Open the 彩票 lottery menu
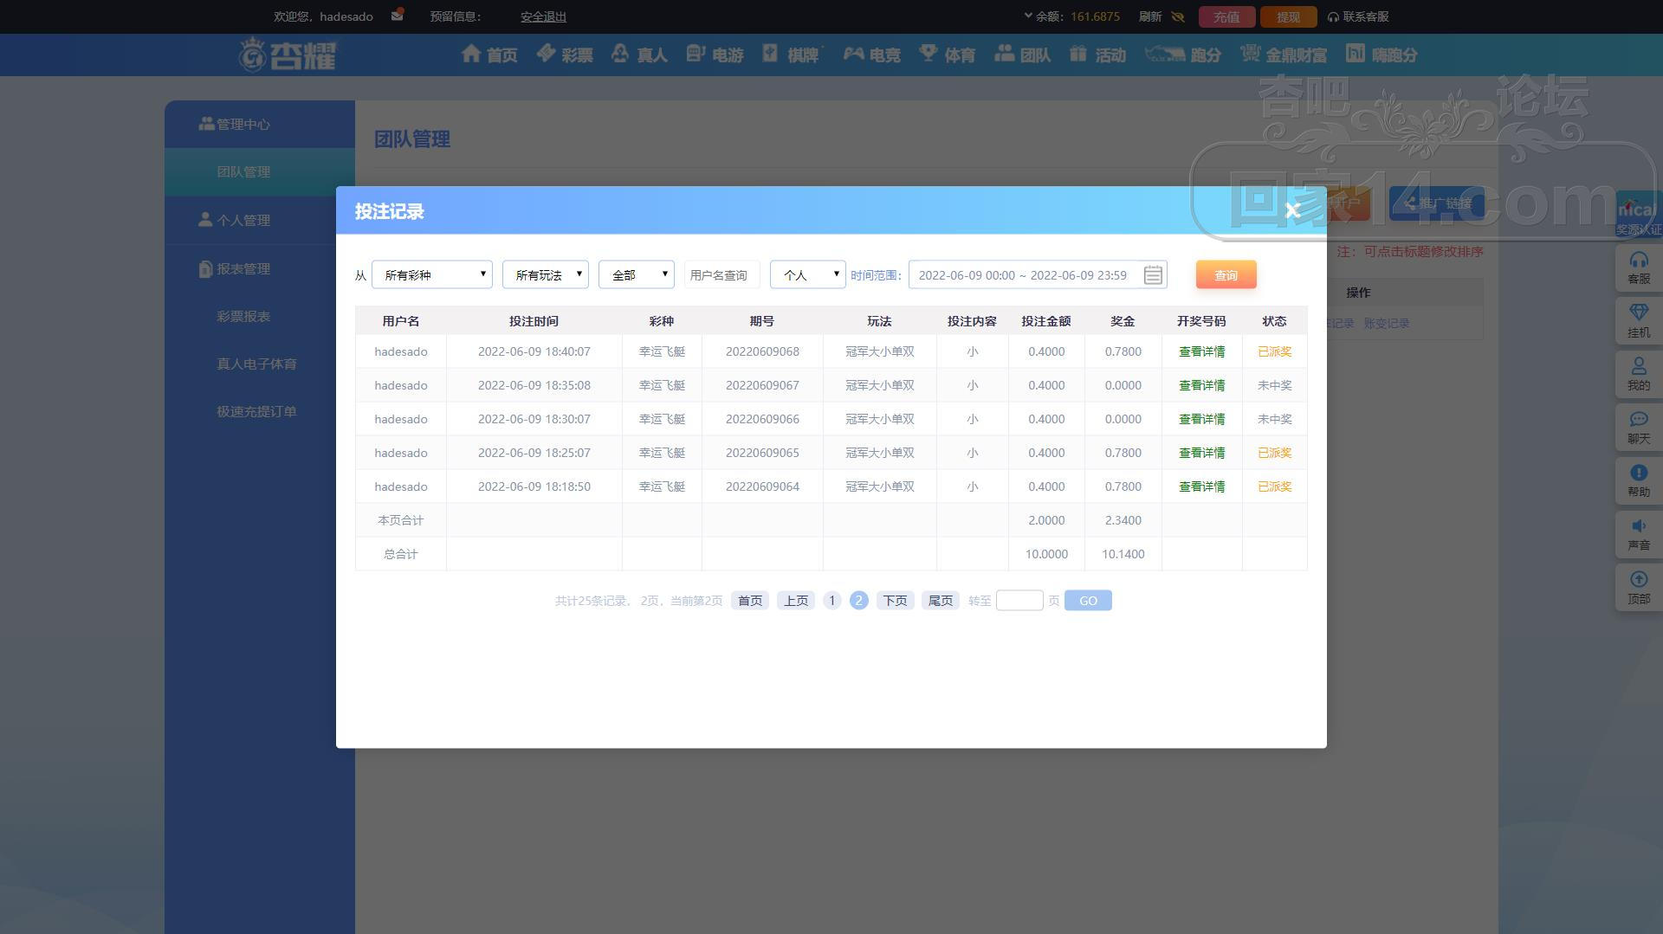Viewport: 1663px width, 934px height. pos(565,55)
